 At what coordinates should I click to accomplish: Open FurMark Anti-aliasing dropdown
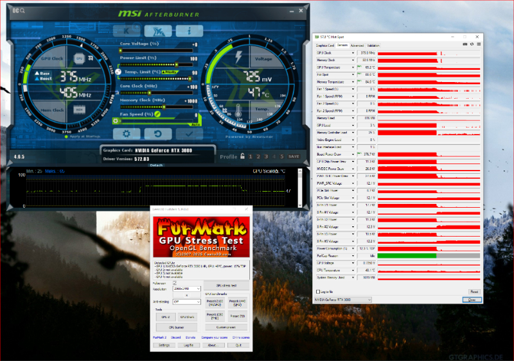(x=186, y=302)
